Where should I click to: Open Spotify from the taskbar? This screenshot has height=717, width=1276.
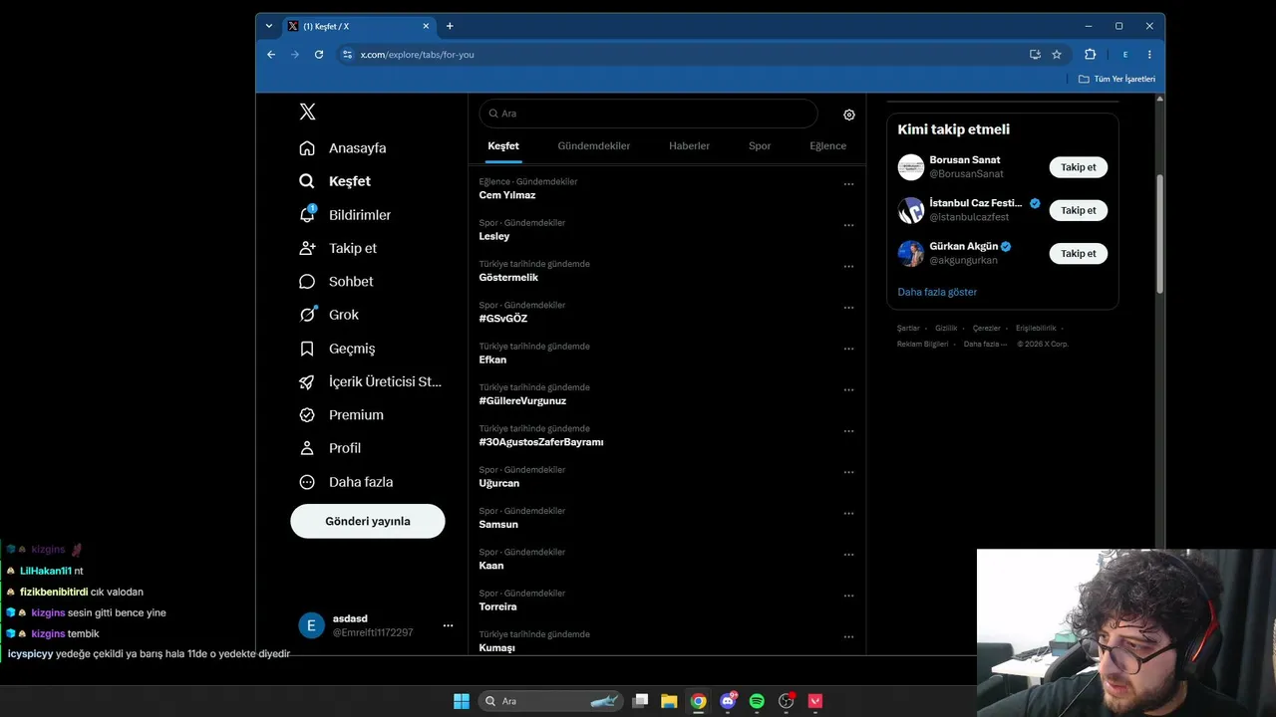757,701
